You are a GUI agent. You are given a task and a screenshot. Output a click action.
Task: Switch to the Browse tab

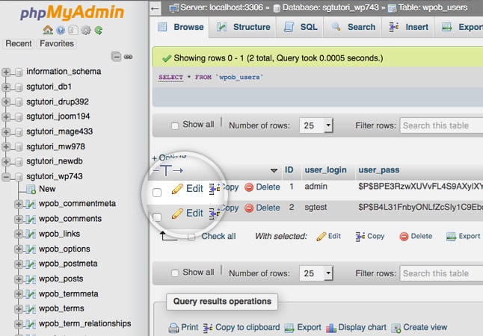point(180,27)
